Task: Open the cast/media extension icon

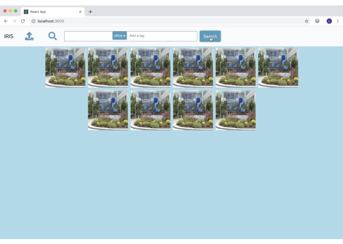Action: 317,21
